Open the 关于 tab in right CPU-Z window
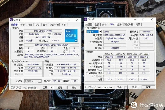This screenshot has width=165, height=110. pyautogui.click(x=138, y=24)
